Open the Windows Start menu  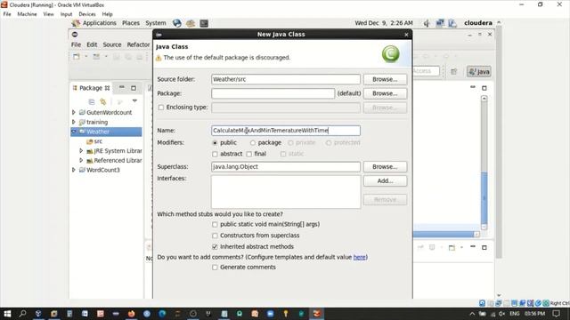[x=7, y=314]
